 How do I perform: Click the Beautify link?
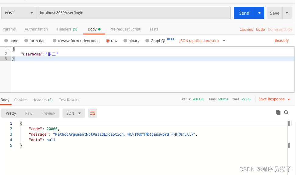tap(282, 41)
